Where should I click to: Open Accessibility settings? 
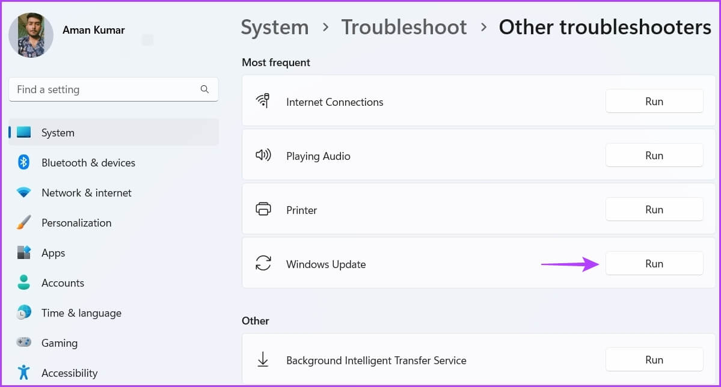[114, 373]
